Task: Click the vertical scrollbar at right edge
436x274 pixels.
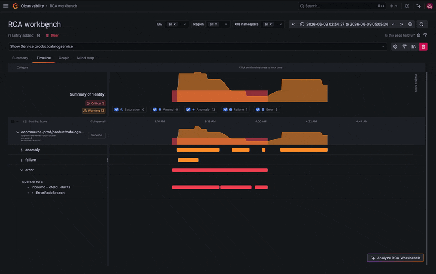Action: point(426,167)
